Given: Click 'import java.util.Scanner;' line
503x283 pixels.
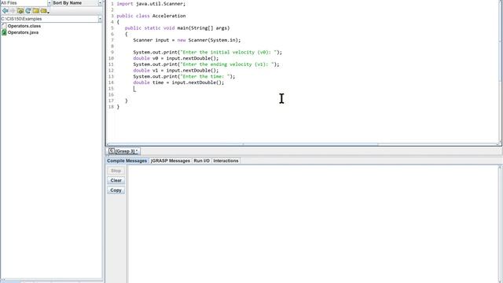Looking at the screenshot, I should pos(151,4).
